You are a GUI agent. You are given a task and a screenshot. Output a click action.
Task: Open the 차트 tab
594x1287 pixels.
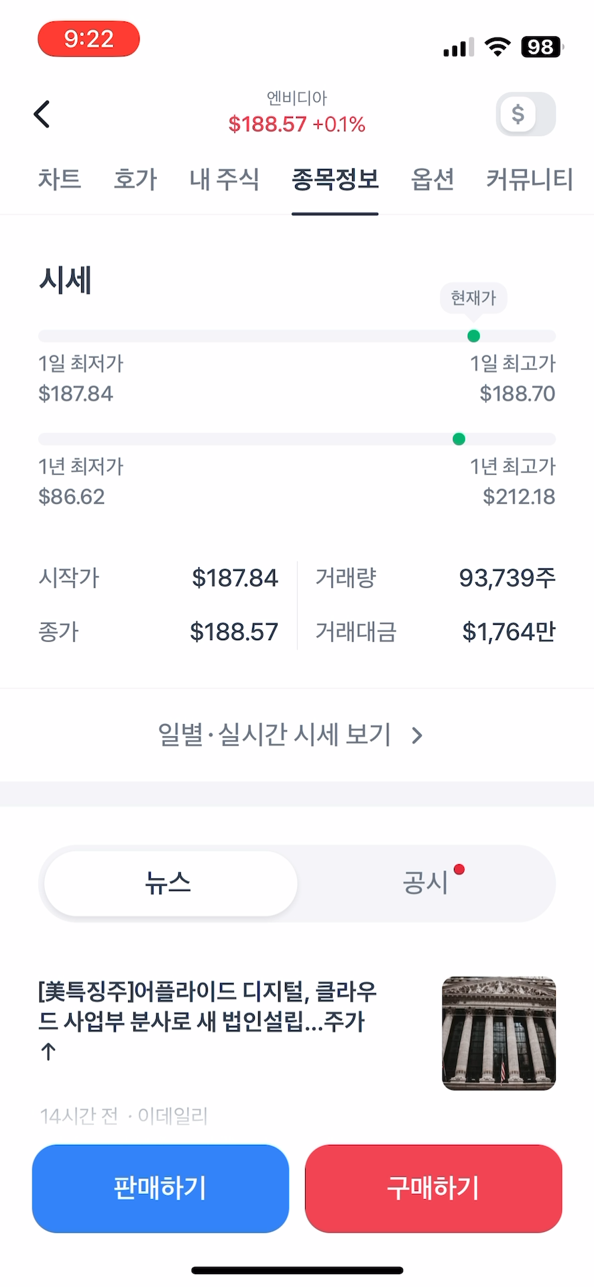click(60, 179)
